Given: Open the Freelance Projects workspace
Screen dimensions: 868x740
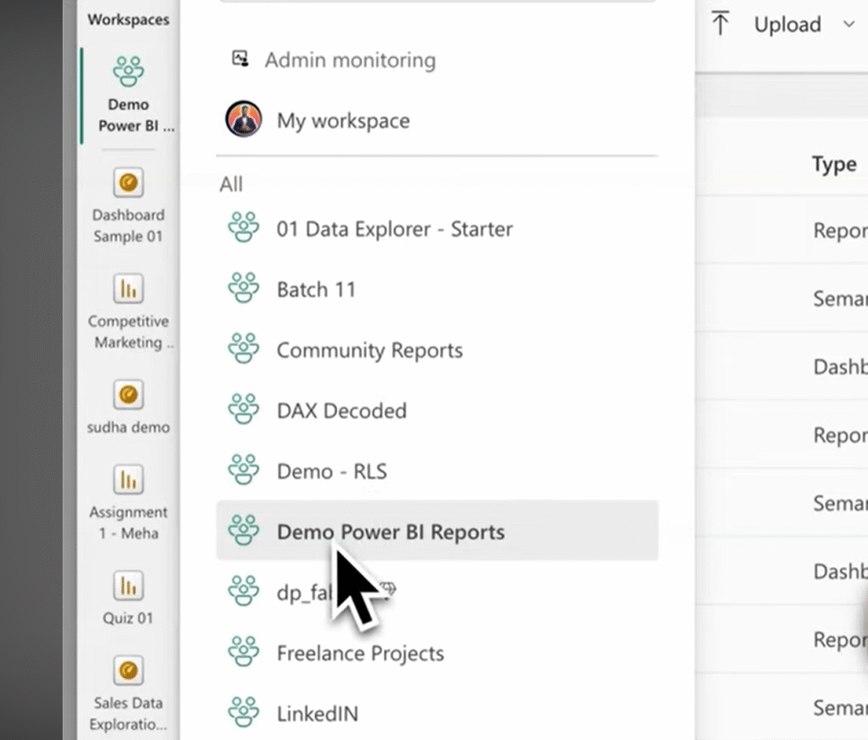Looking at the screenshot, I should click(x=360, y=653).
